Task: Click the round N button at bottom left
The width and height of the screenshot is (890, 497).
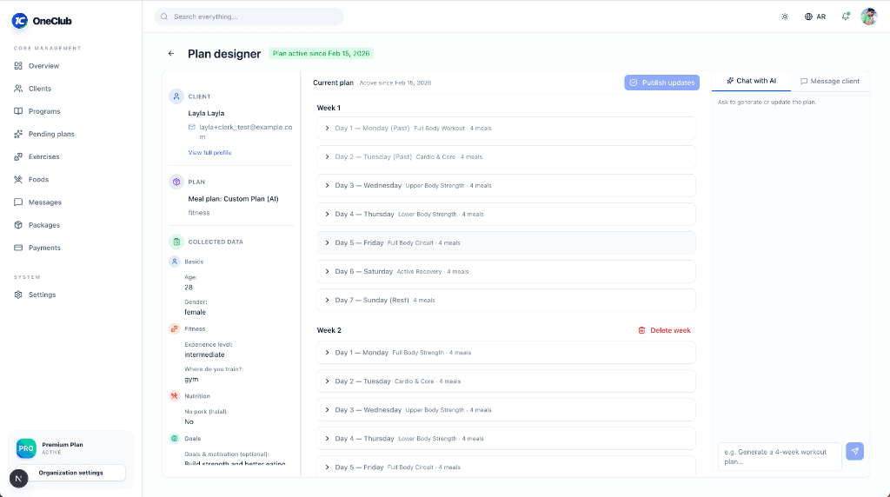Action: coord(19,478)
